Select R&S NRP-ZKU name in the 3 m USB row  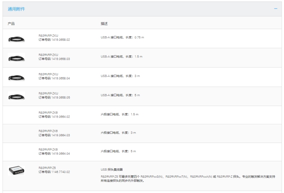click(x=48, y=74)
